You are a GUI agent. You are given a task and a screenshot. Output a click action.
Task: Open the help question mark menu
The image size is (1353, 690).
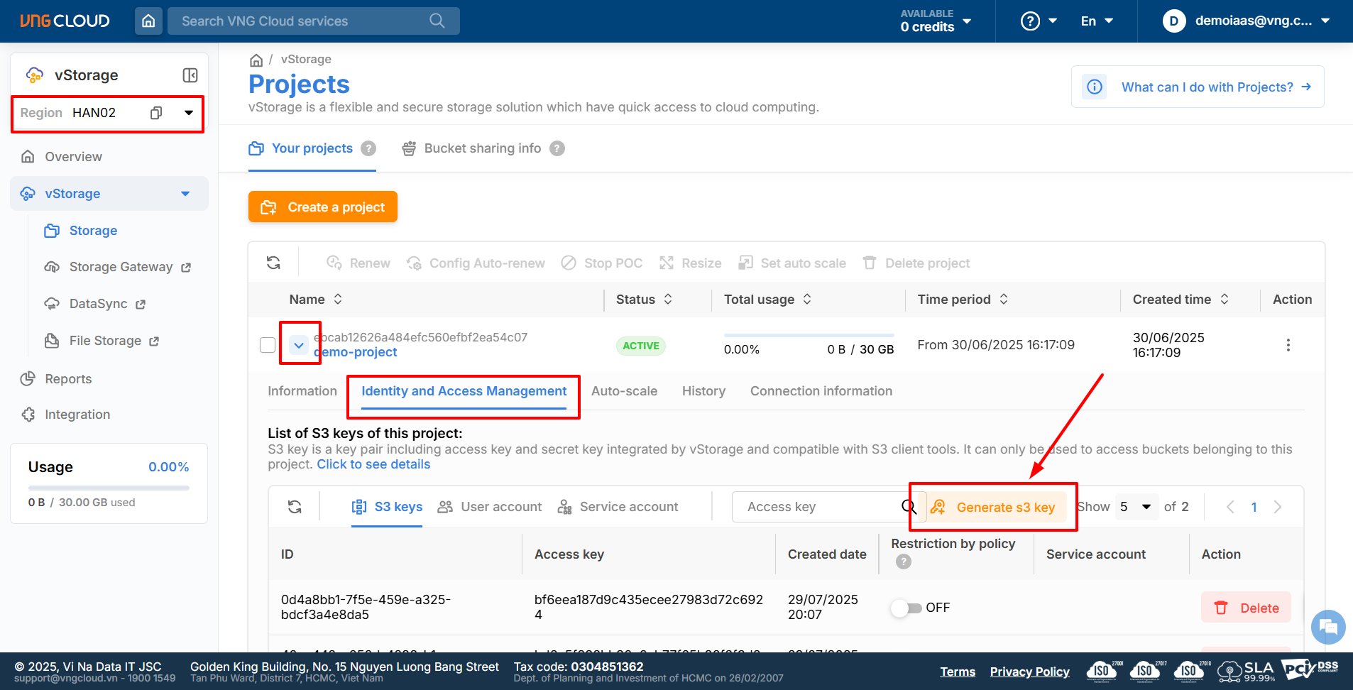click(1039, 21)
